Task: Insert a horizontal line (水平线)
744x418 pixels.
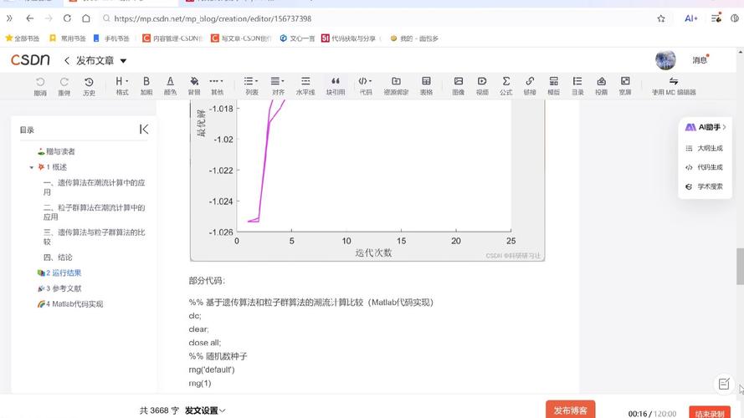Action: pyautogui.click(x=305, y=86)
